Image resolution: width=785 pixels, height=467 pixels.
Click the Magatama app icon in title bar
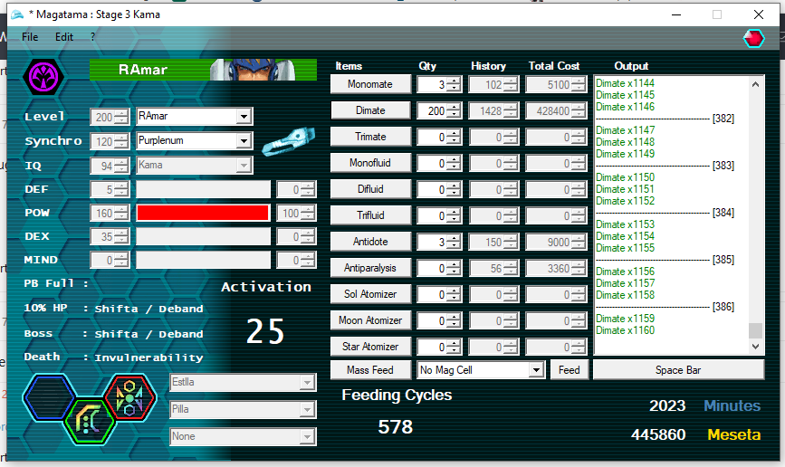[14, 14]
